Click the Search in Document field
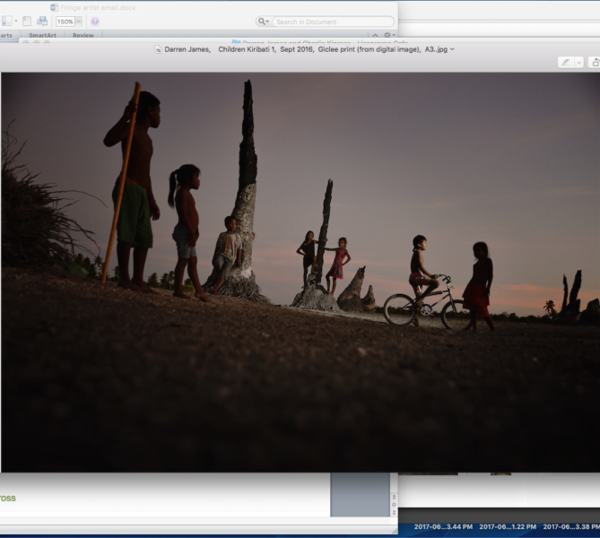 332,22
